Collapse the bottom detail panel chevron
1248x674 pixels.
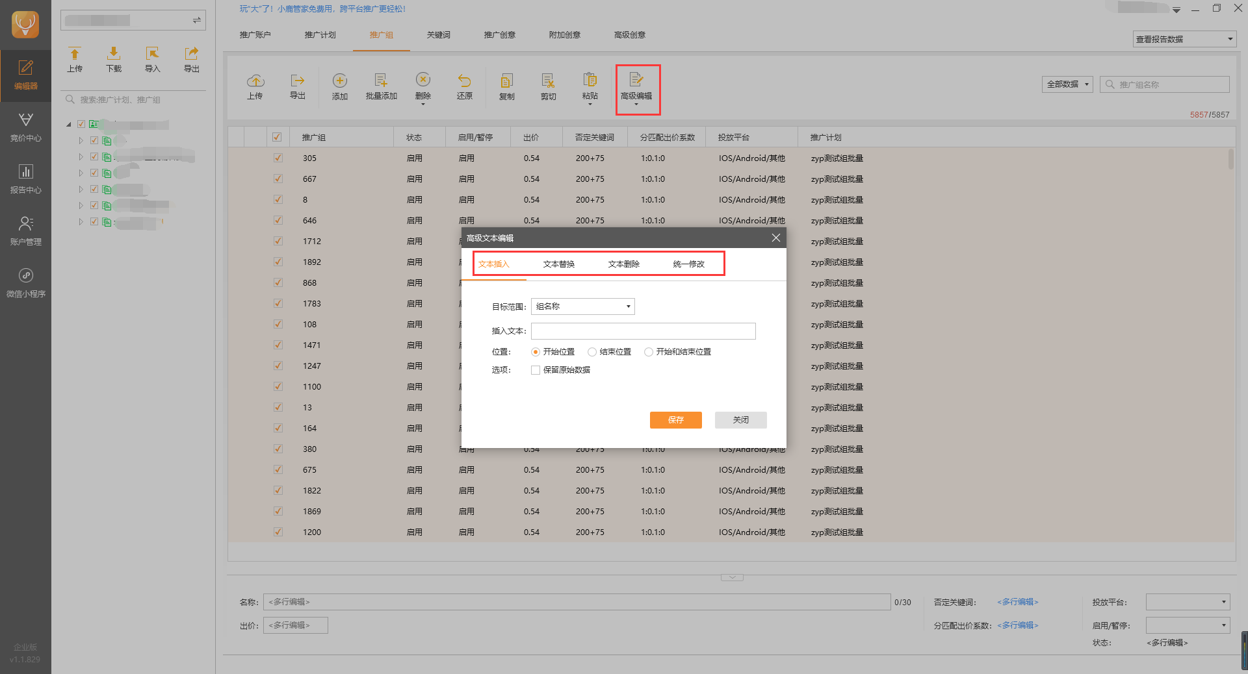click(x=732, y=577)
